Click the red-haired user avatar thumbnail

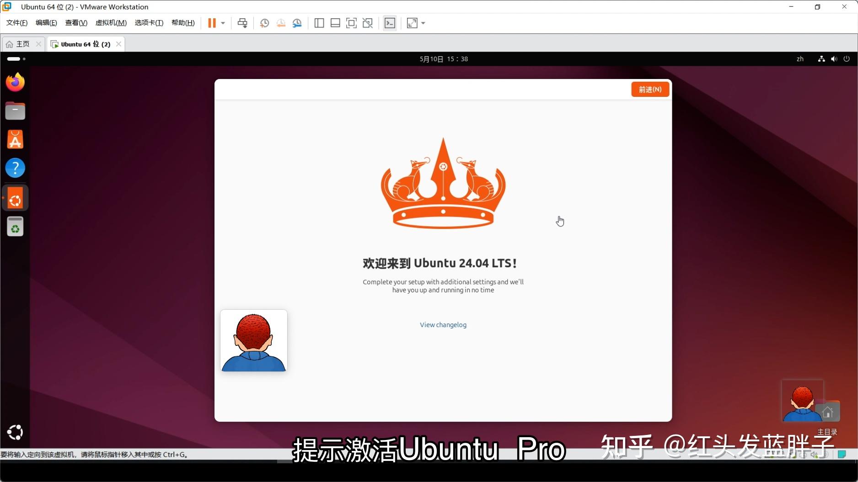tap(253, 340)
